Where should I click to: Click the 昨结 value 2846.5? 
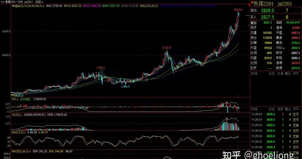coord(296,58)
